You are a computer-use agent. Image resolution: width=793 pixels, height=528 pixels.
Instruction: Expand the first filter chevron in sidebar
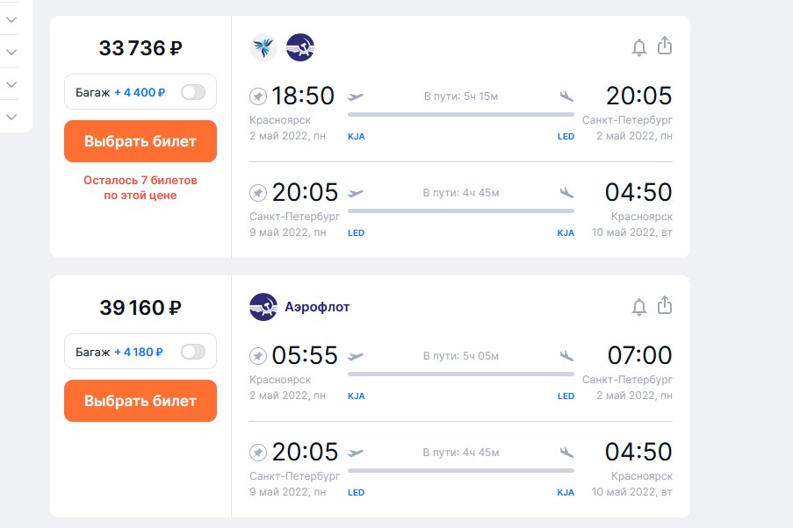[11, 19]
